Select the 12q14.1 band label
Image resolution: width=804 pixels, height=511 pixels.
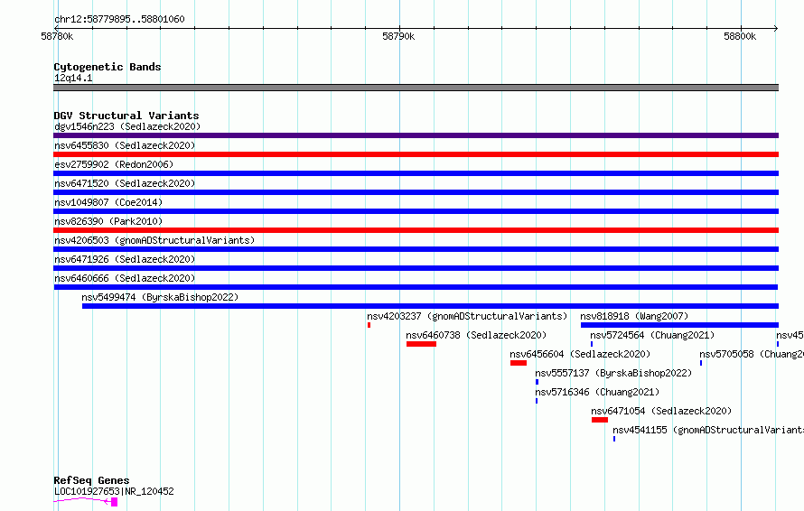point(73,78)
